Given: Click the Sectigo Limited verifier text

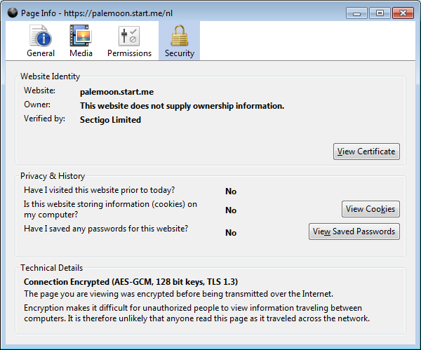Looking at the screenshot, I should click(110, 120).
